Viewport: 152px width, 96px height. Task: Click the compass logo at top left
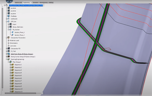click(x=9, y=1)
